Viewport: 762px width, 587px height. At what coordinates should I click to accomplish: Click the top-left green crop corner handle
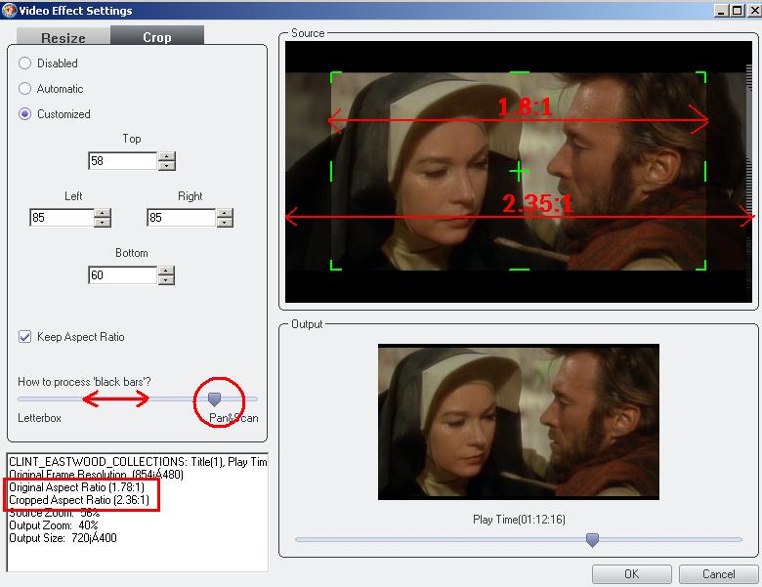point(336,76)
